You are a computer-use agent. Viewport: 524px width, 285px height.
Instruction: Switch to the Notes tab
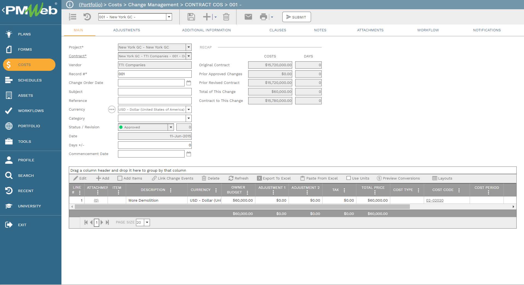click(320, 30)
